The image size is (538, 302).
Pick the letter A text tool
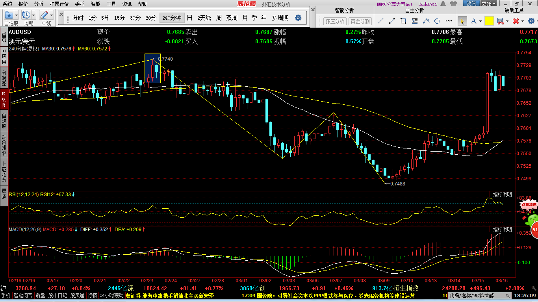click(473, 21)
